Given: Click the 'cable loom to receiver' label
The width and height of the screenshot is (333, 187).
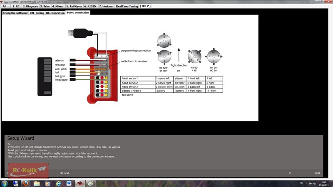Looking at the screenshot, I should click(134, 61).
